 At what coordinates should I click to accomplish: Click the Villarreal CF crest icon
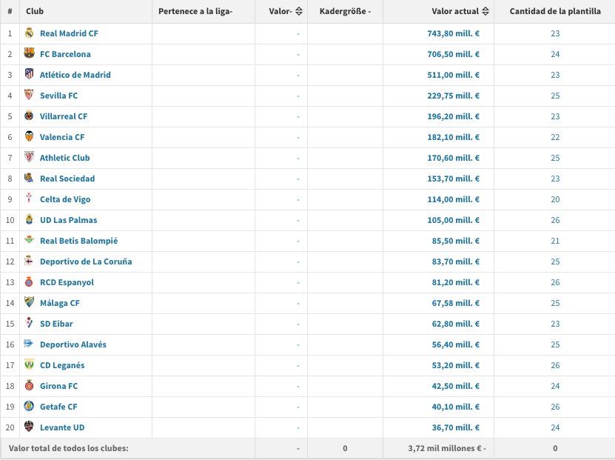click(x=29, y=116)
